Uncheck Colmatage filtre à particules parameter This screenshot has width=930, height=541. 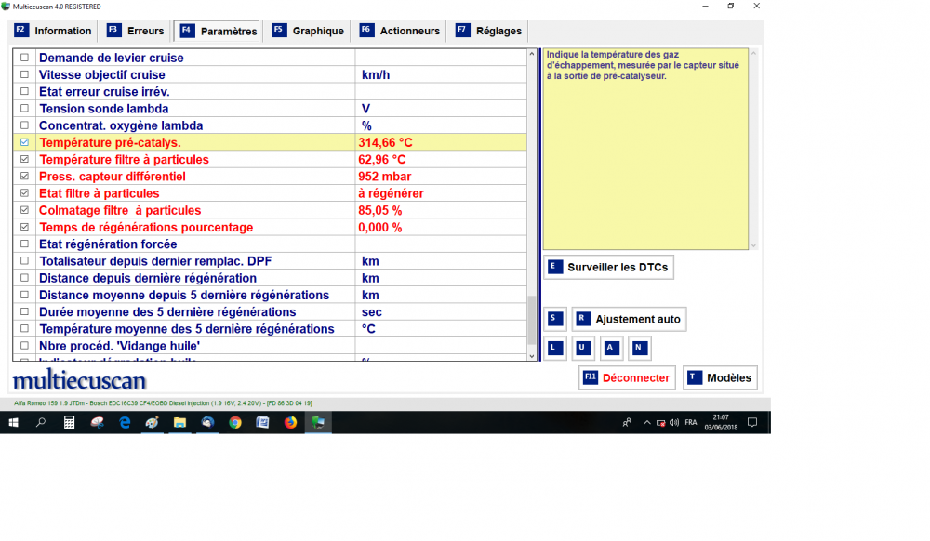(24, 211)
